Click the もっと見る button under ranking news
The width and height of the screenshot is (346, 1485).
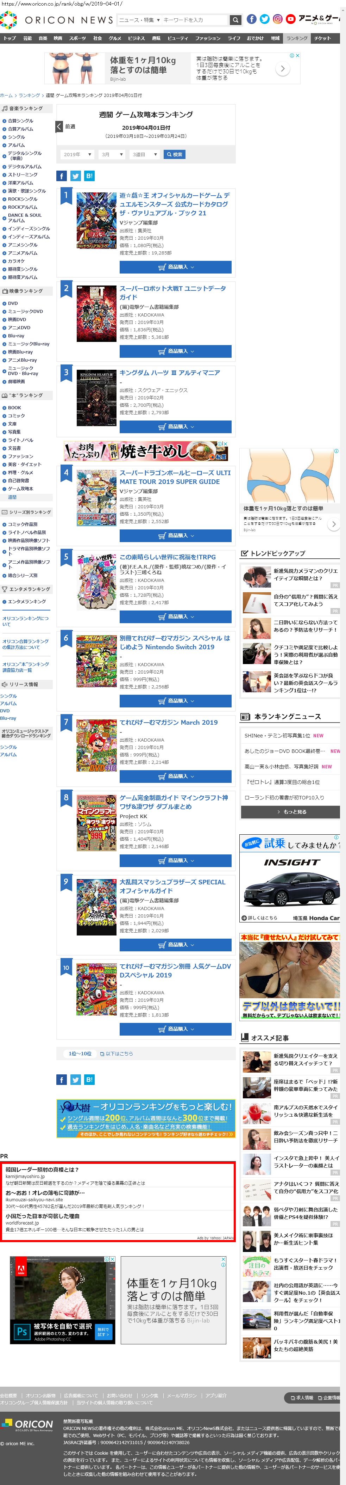(x=290, y=812)
